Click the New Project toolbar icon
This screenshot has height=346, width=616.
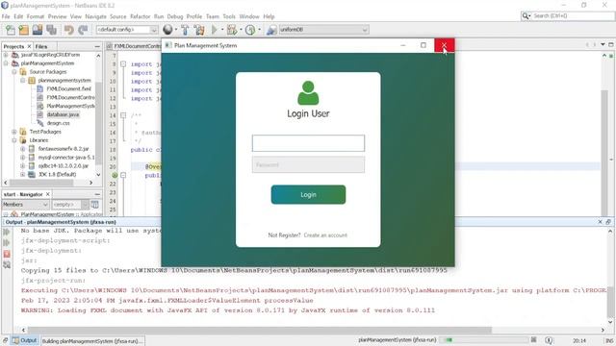pyautogui.click(x=24, y=30)
